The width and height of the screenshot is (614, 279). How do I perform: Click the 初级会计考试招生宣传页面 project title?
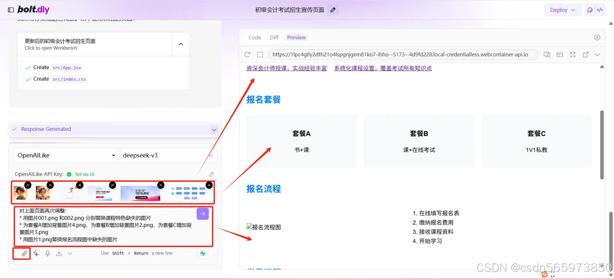coord(290,10)
